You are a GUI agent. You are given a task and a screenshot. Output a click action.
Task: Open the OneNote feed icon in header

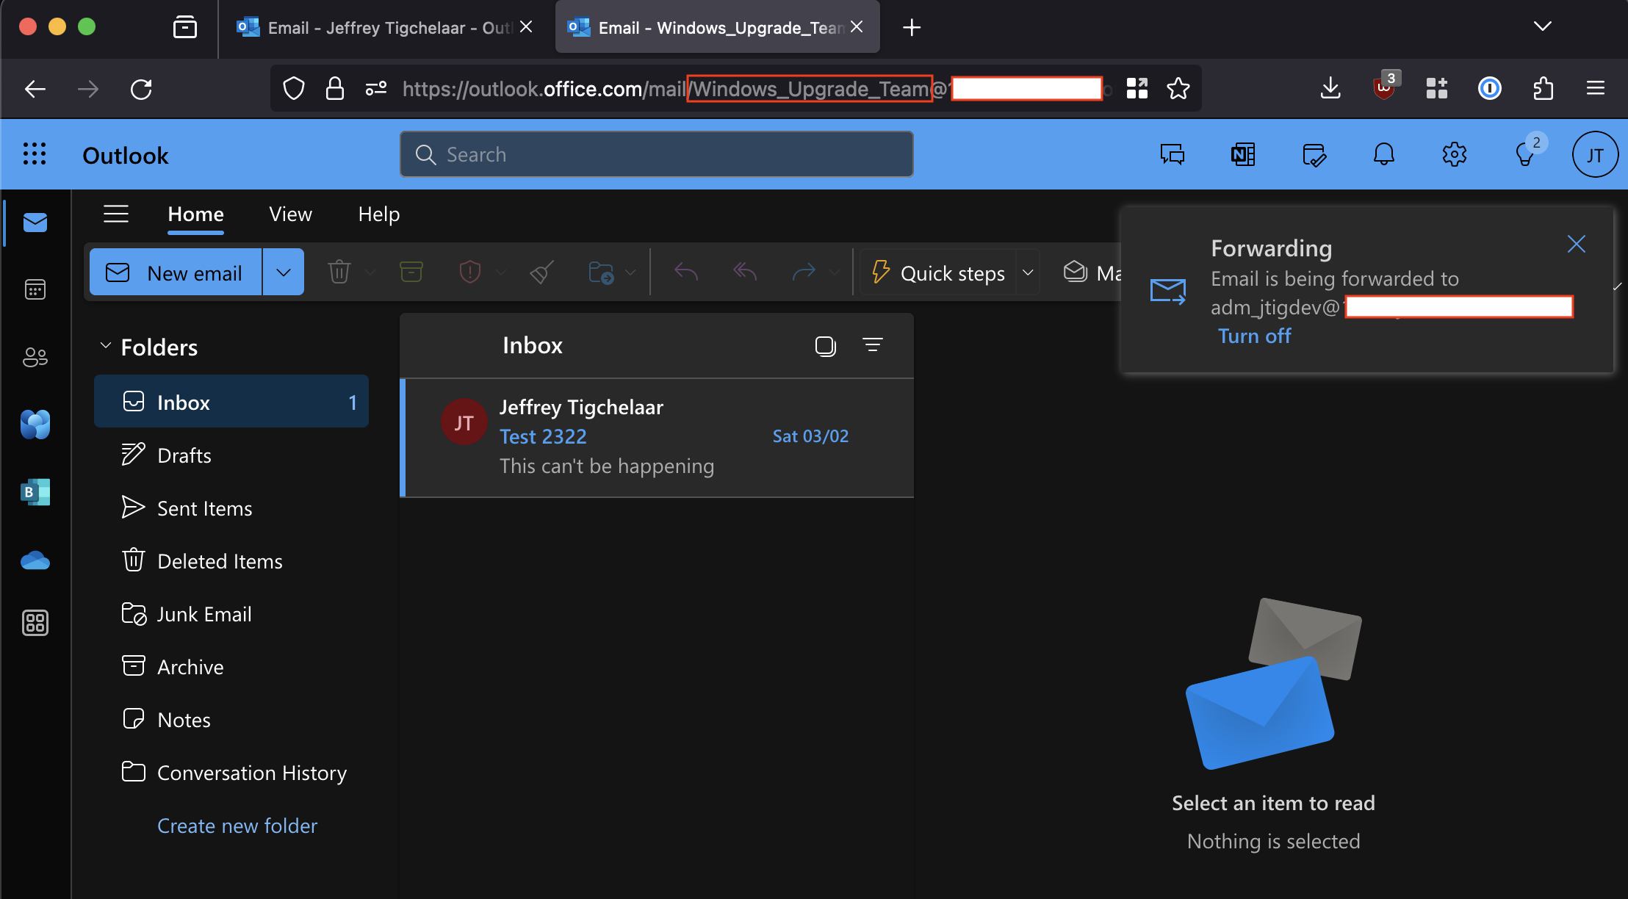1243,154
